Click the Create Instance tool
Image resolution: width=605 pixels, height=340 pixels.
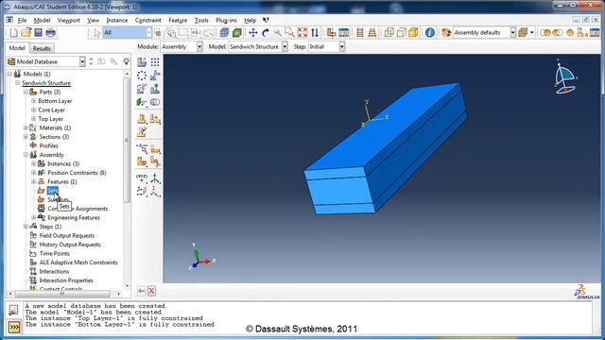(142, 62)
